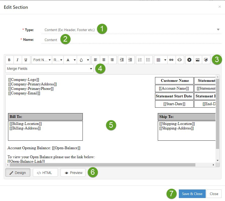The width and height of the screenshot is (225, 201).
Task: Insert a video using the play icon
Action: pos(189,60)
